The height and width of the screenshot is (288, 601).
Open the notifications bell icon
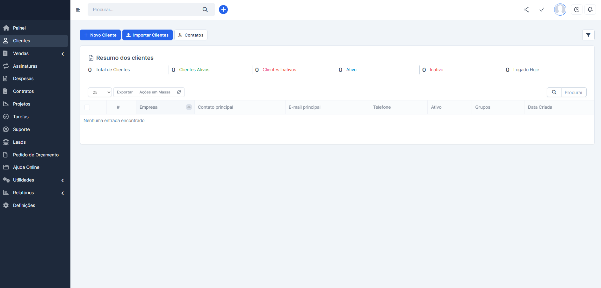[590, 10]
